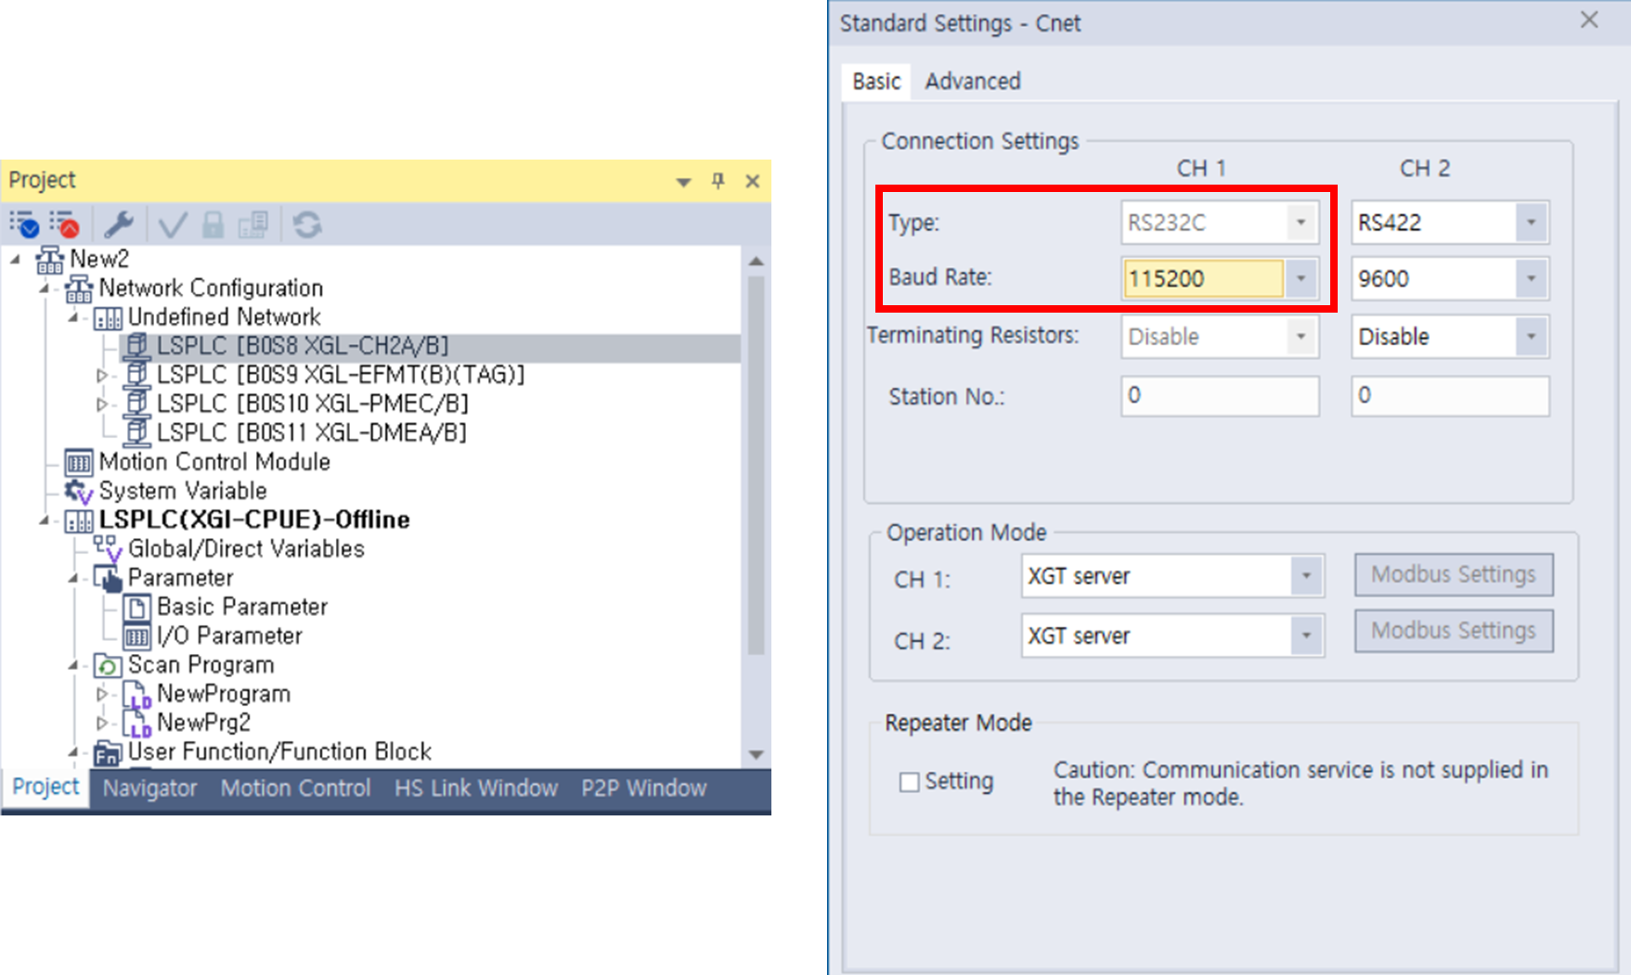The width and height of the screenshot is (1631, 975).
Task: Click the wrench properties icon in Project toolbar
Action: pyautogui.click(x=119, y=225)
